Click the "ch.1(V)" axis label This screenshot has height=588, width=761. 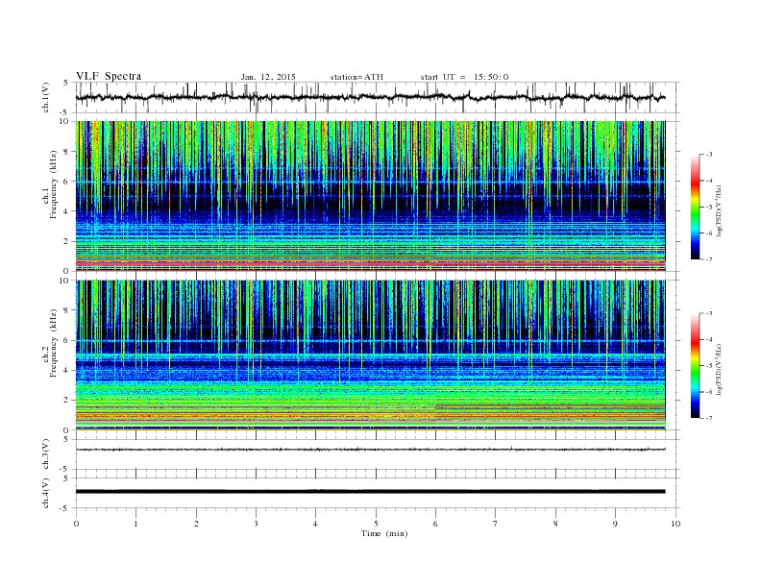pos(46,97)
